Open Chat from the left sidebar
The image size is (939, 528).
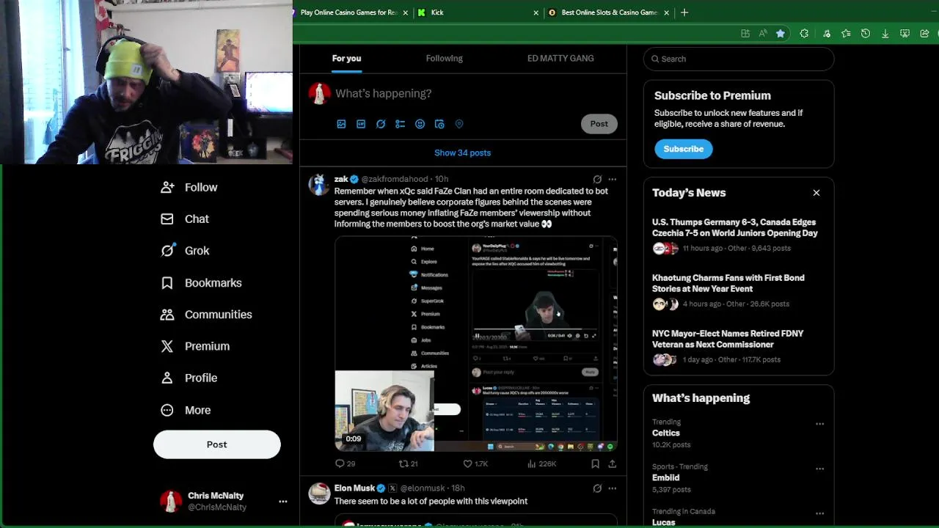pos(186,219)
